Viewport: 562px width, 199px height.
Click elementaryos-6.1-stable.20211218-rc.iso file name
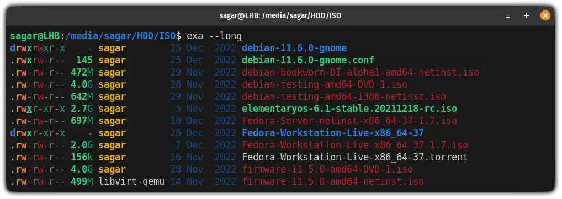point(349,109)
